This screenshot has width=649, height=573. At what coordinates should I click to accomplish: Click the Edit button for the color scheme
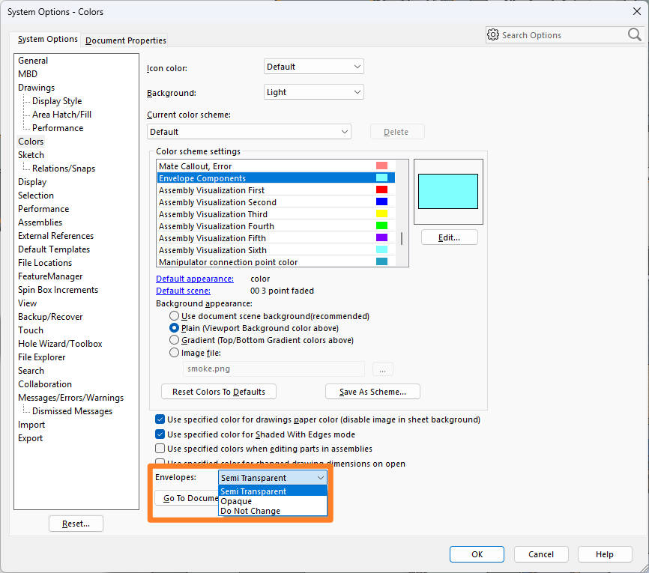[449, 237]
